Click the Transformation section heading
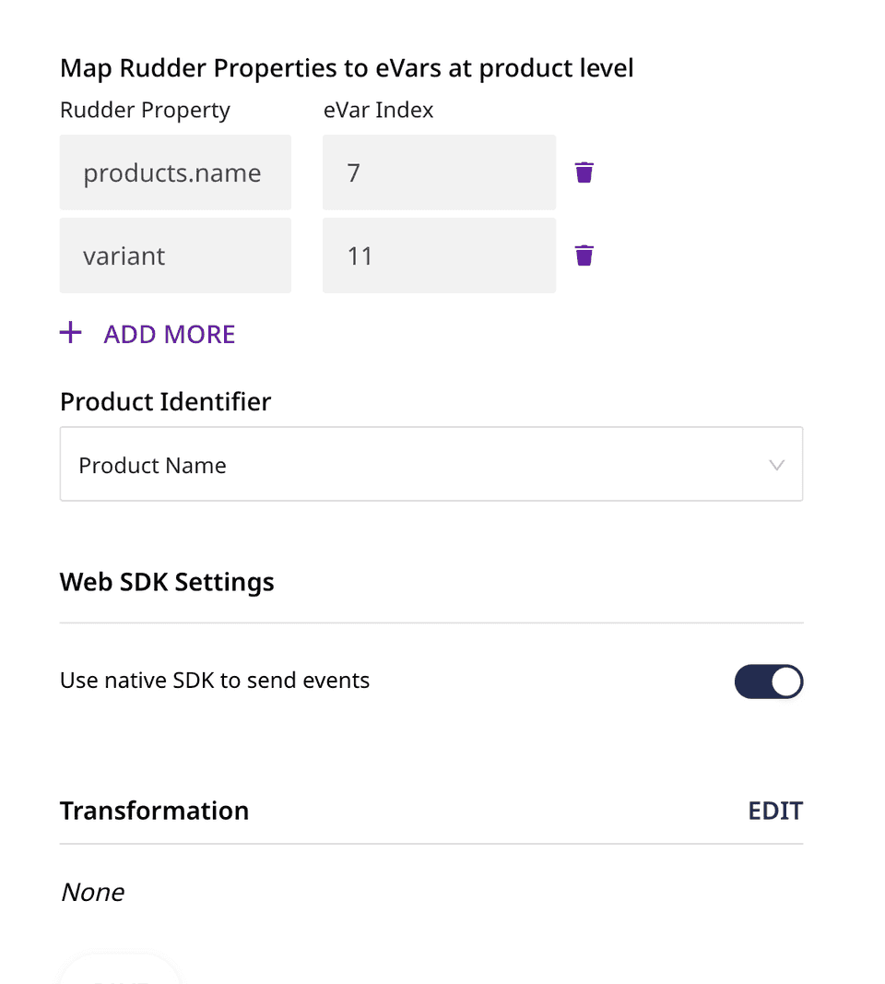The height and width of the screenshot is (984, 885). [154, 811]
